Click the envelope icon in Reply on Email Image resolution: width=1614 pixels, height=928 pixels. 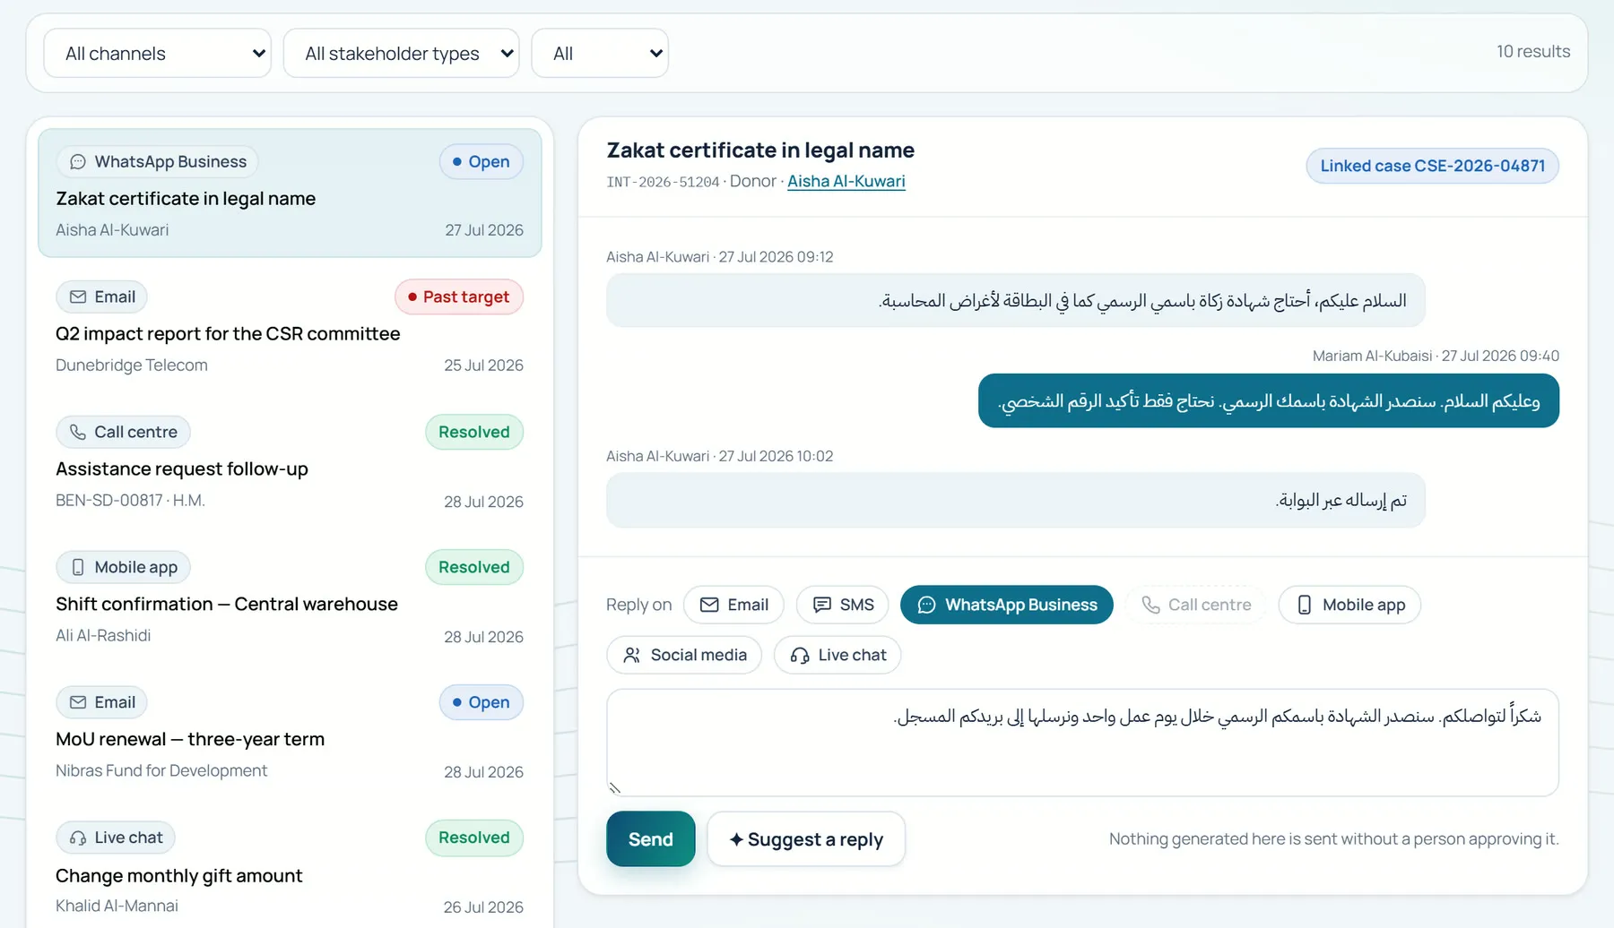click(709, 606)
